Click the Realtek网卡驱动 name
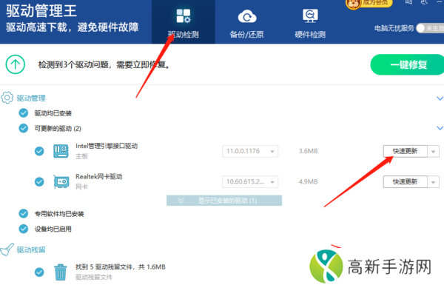 coord(99,176)
